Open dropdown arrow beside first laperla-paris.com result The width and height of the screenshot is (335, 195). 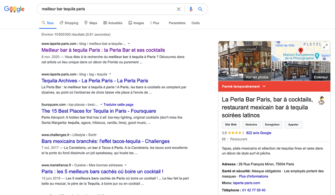pyautogui.click(x=129, y=44)
